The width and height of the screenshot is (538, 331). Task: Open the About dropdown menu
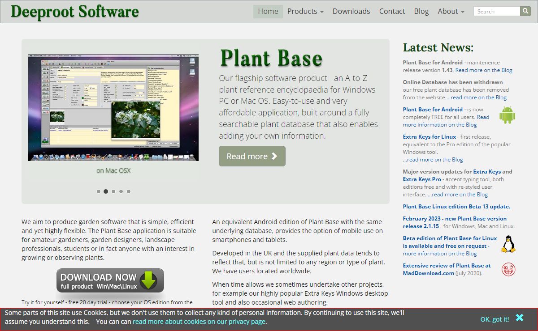tap(451, 11)
